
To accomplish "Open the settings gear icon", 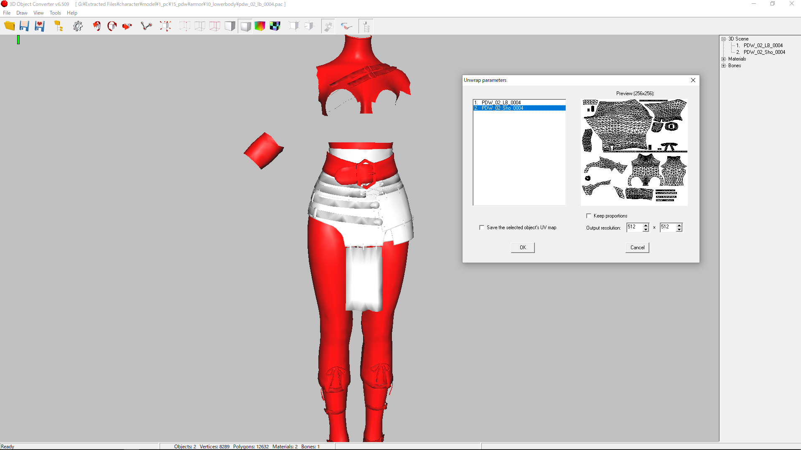I will [x=78, y=26].
